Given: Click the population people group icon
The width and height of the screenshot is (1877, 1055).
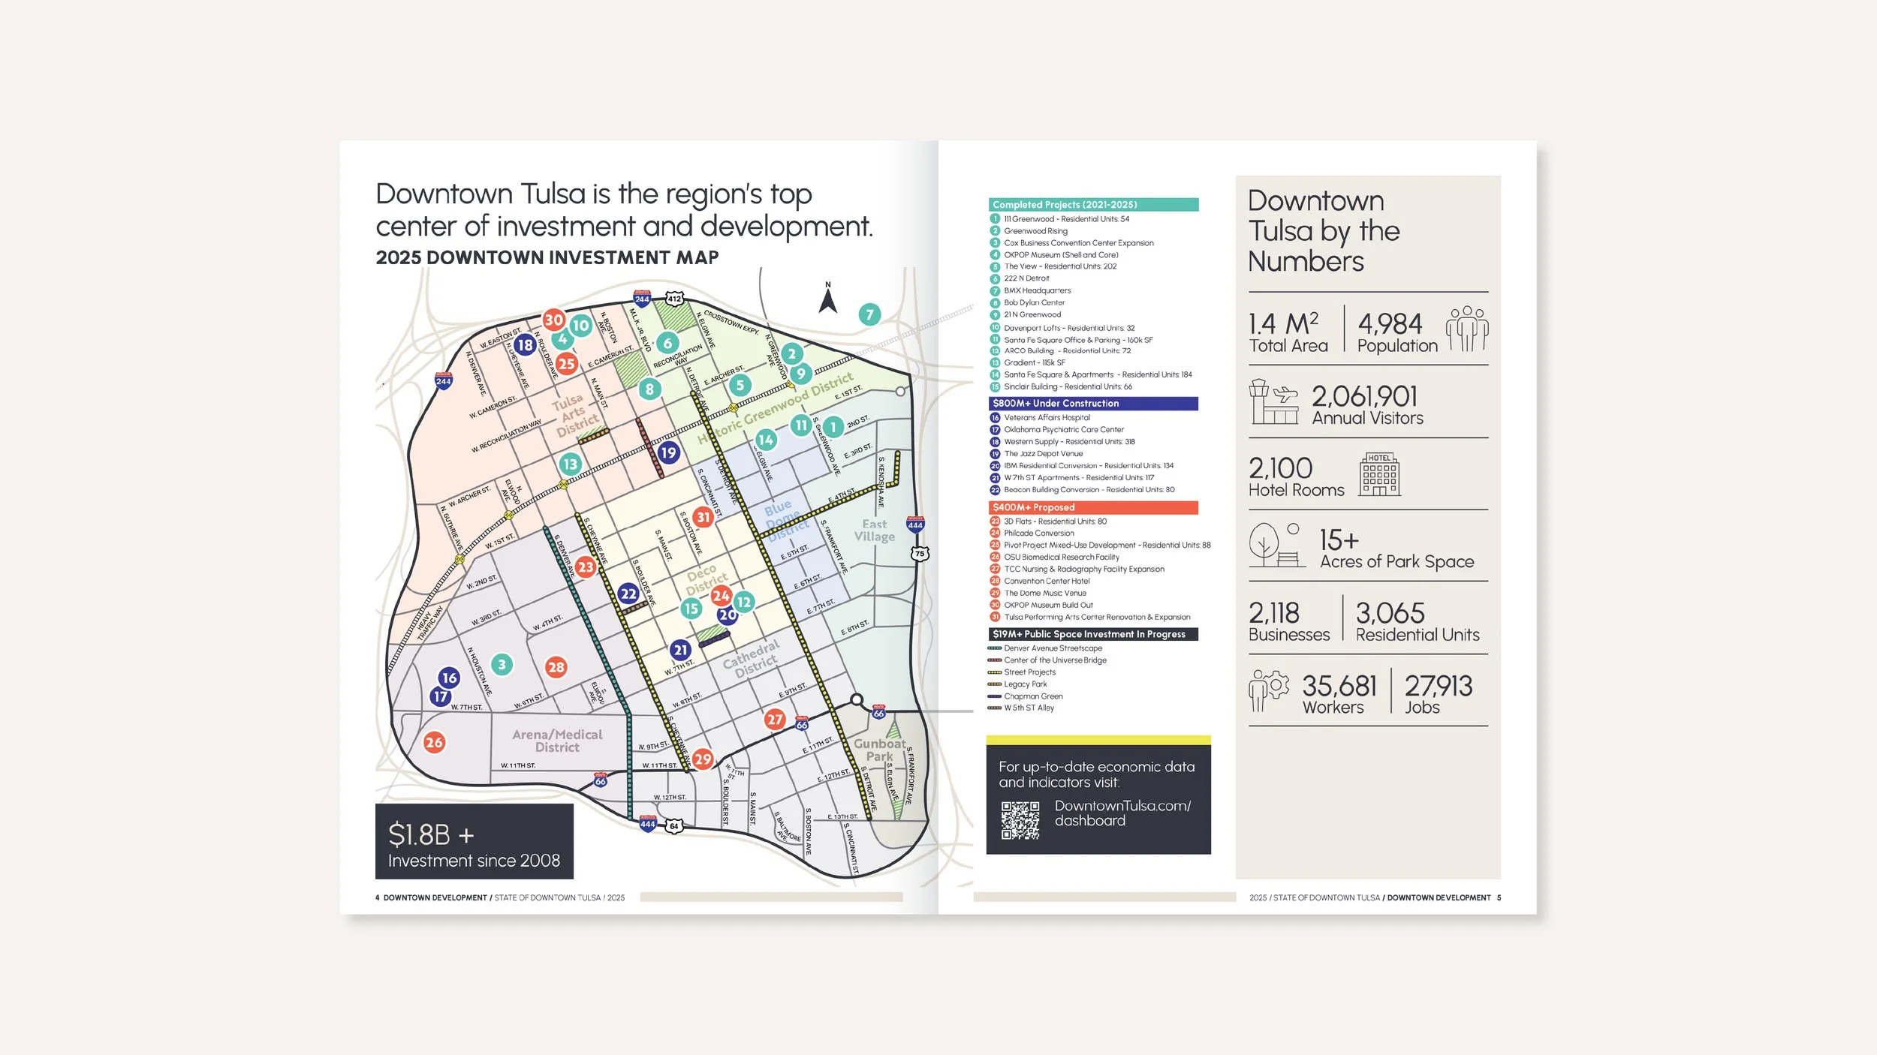Looking at the screenshot, I should [1466, 329].
